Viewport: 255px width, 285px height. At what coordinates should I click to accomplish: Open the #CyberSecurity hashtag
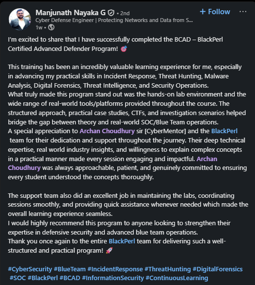pyautogui.click(x=30, y=269)
